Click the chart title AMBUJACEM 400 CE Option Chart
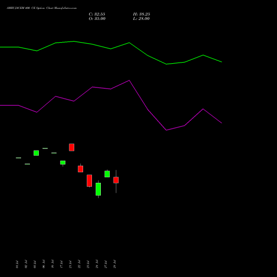 42,8
